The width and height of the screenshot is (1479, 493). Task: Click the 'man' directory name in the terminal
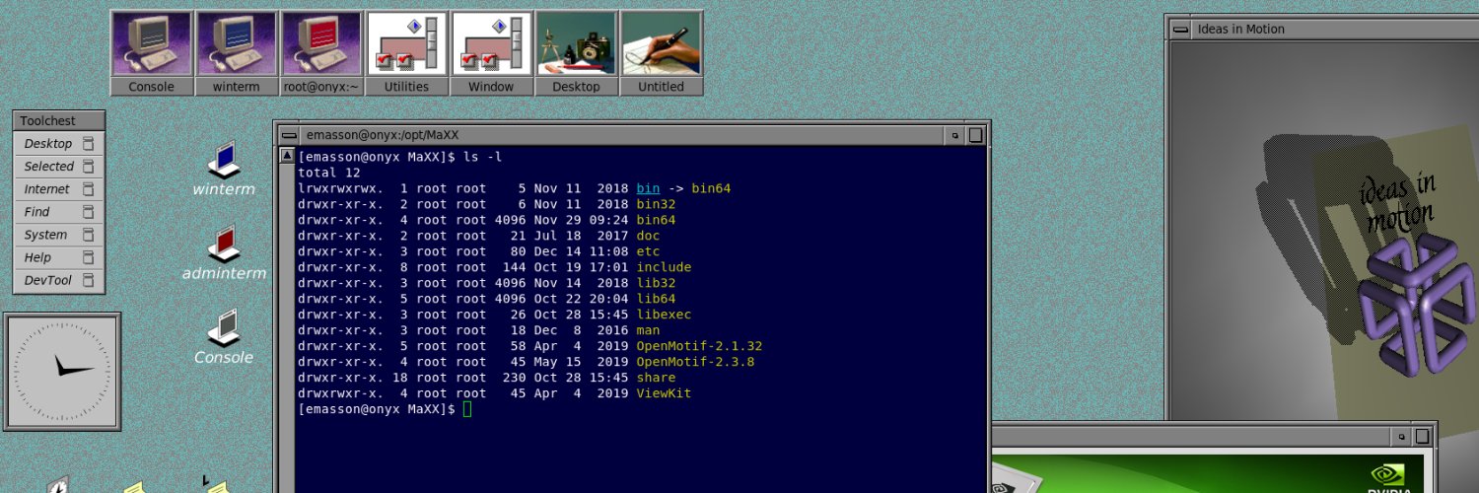pyautogui.click(x=648, y=330)
